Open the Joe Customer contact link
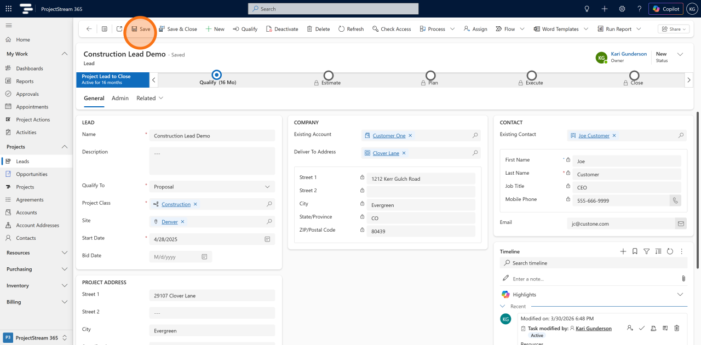The image size is (701, 345). click(594, 135)
